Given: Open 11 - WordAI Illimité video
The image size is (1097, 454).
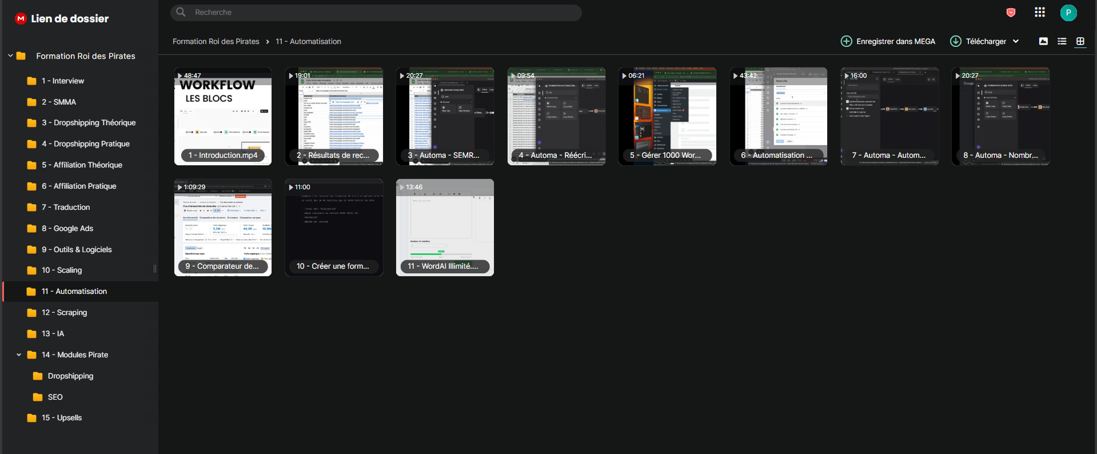Looking at the screenshot, I should (445, 228).
